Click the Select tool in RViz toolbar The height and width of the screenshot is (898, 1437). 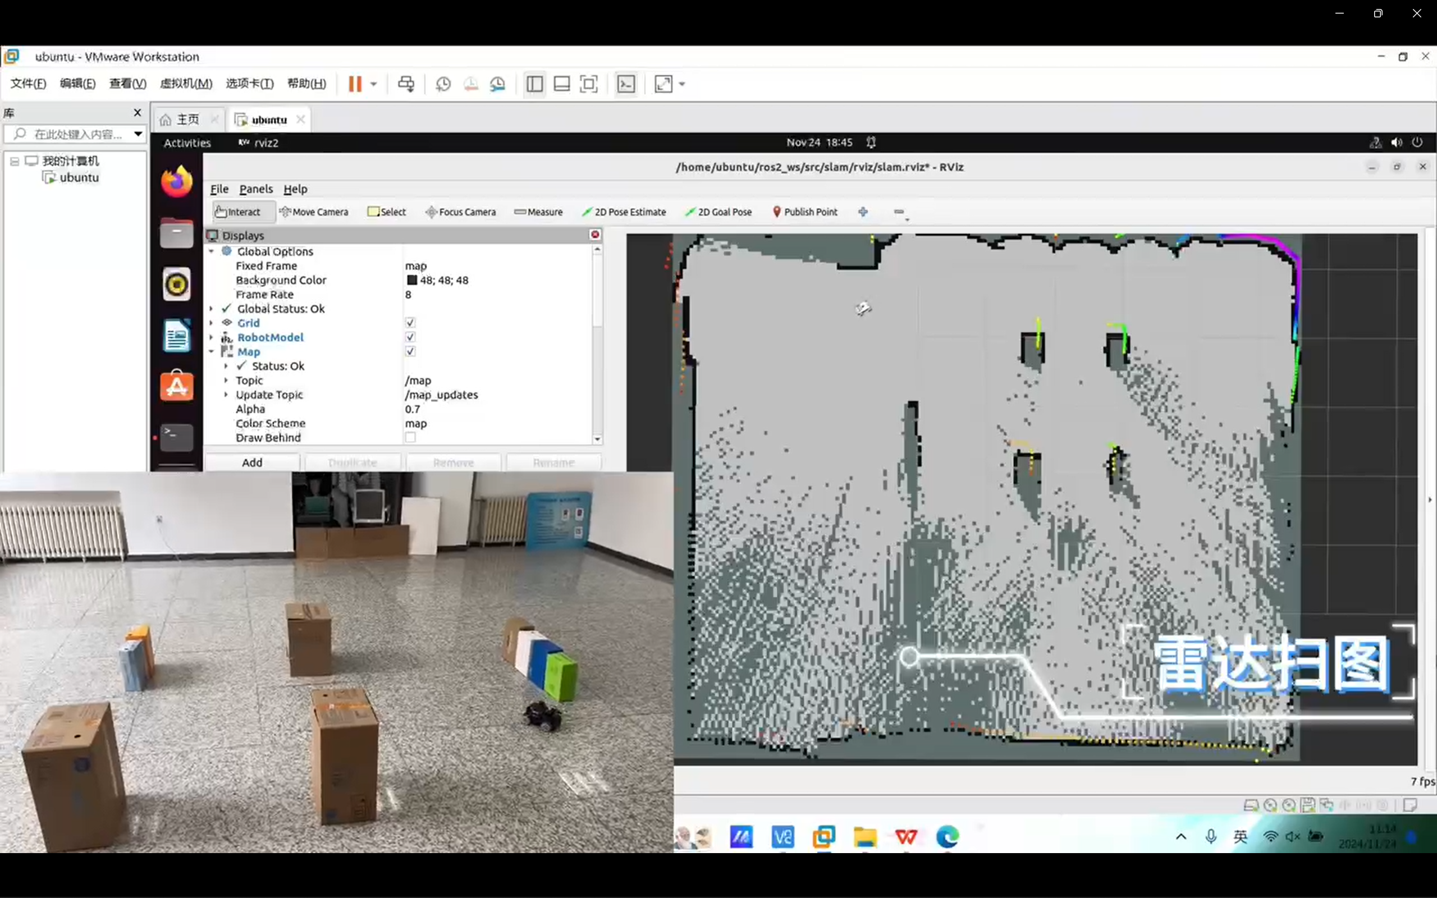(387, 212)
